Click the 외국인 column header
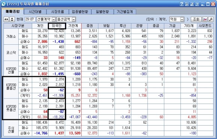 (57, 26)
